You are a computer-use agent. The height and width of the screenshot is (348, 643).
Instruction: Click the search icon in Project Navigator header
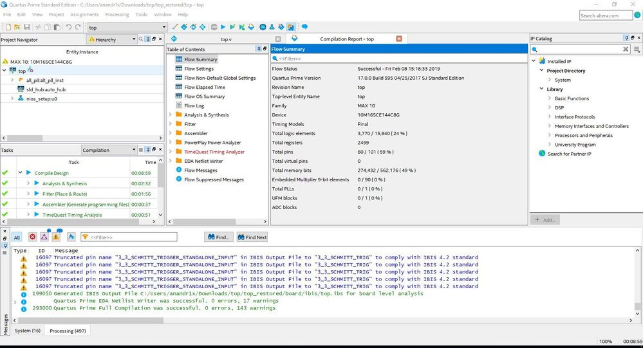tap(142, 39)
